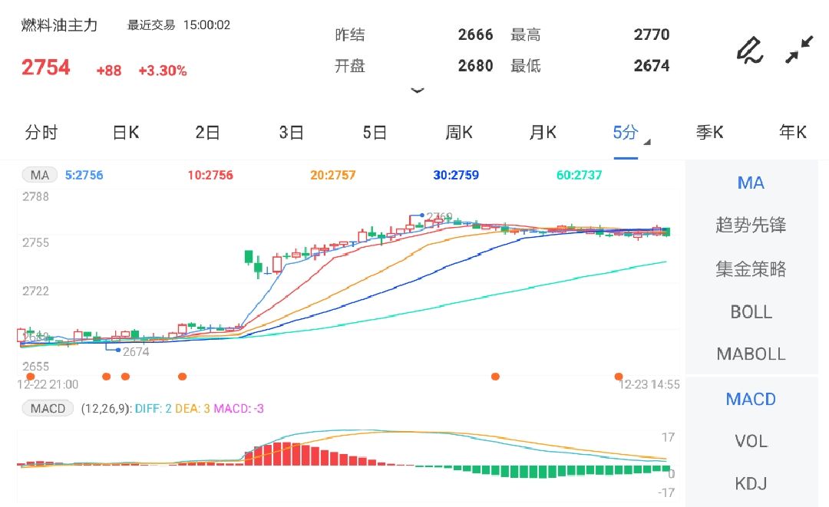
Task: Click the MA indicator label pill
Action: (x=40, y=175)
